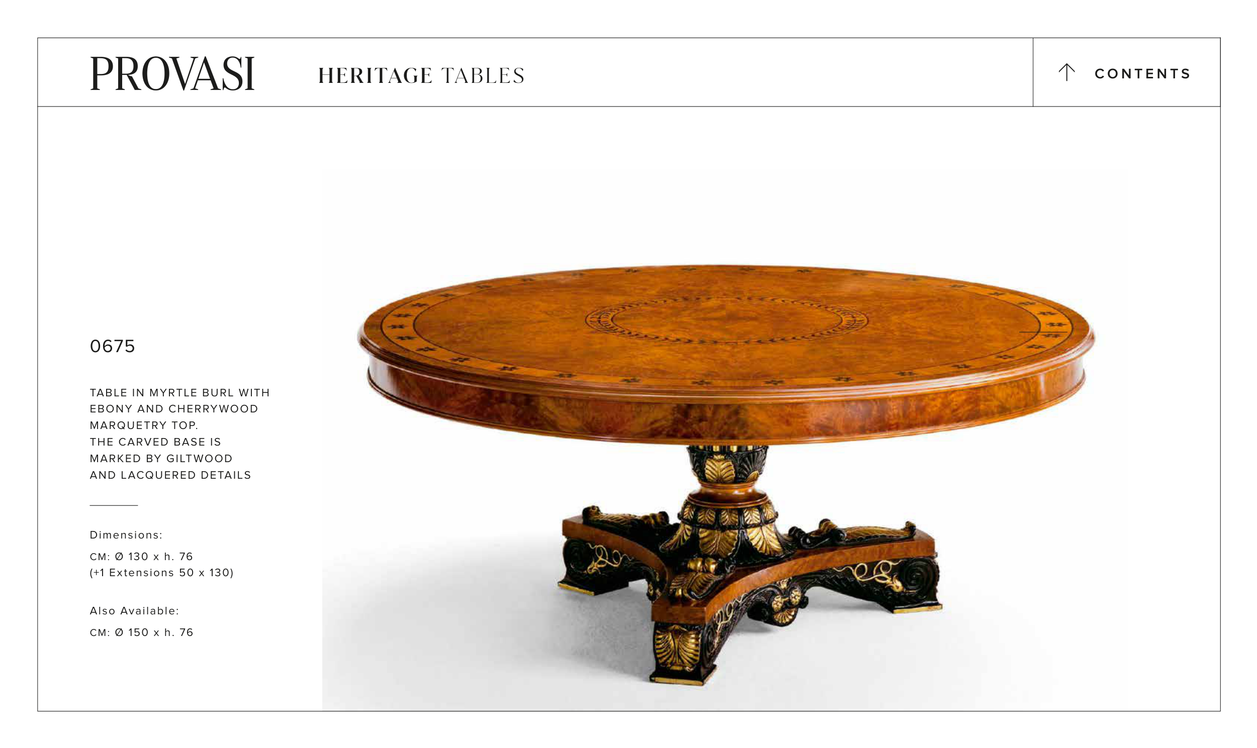
Task: Click the table description paragraph
Action: (x=179, y=434)
